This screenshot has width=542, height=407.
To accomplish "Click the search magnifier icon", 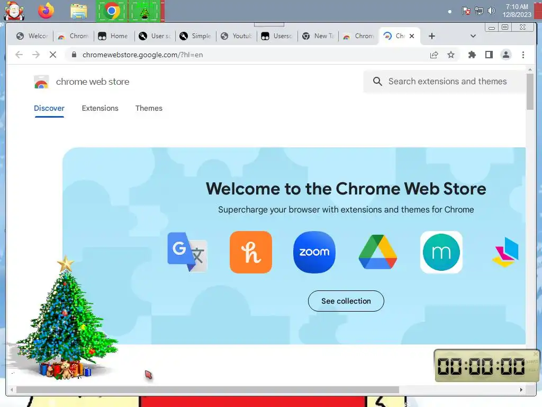I will click(377, 81).
